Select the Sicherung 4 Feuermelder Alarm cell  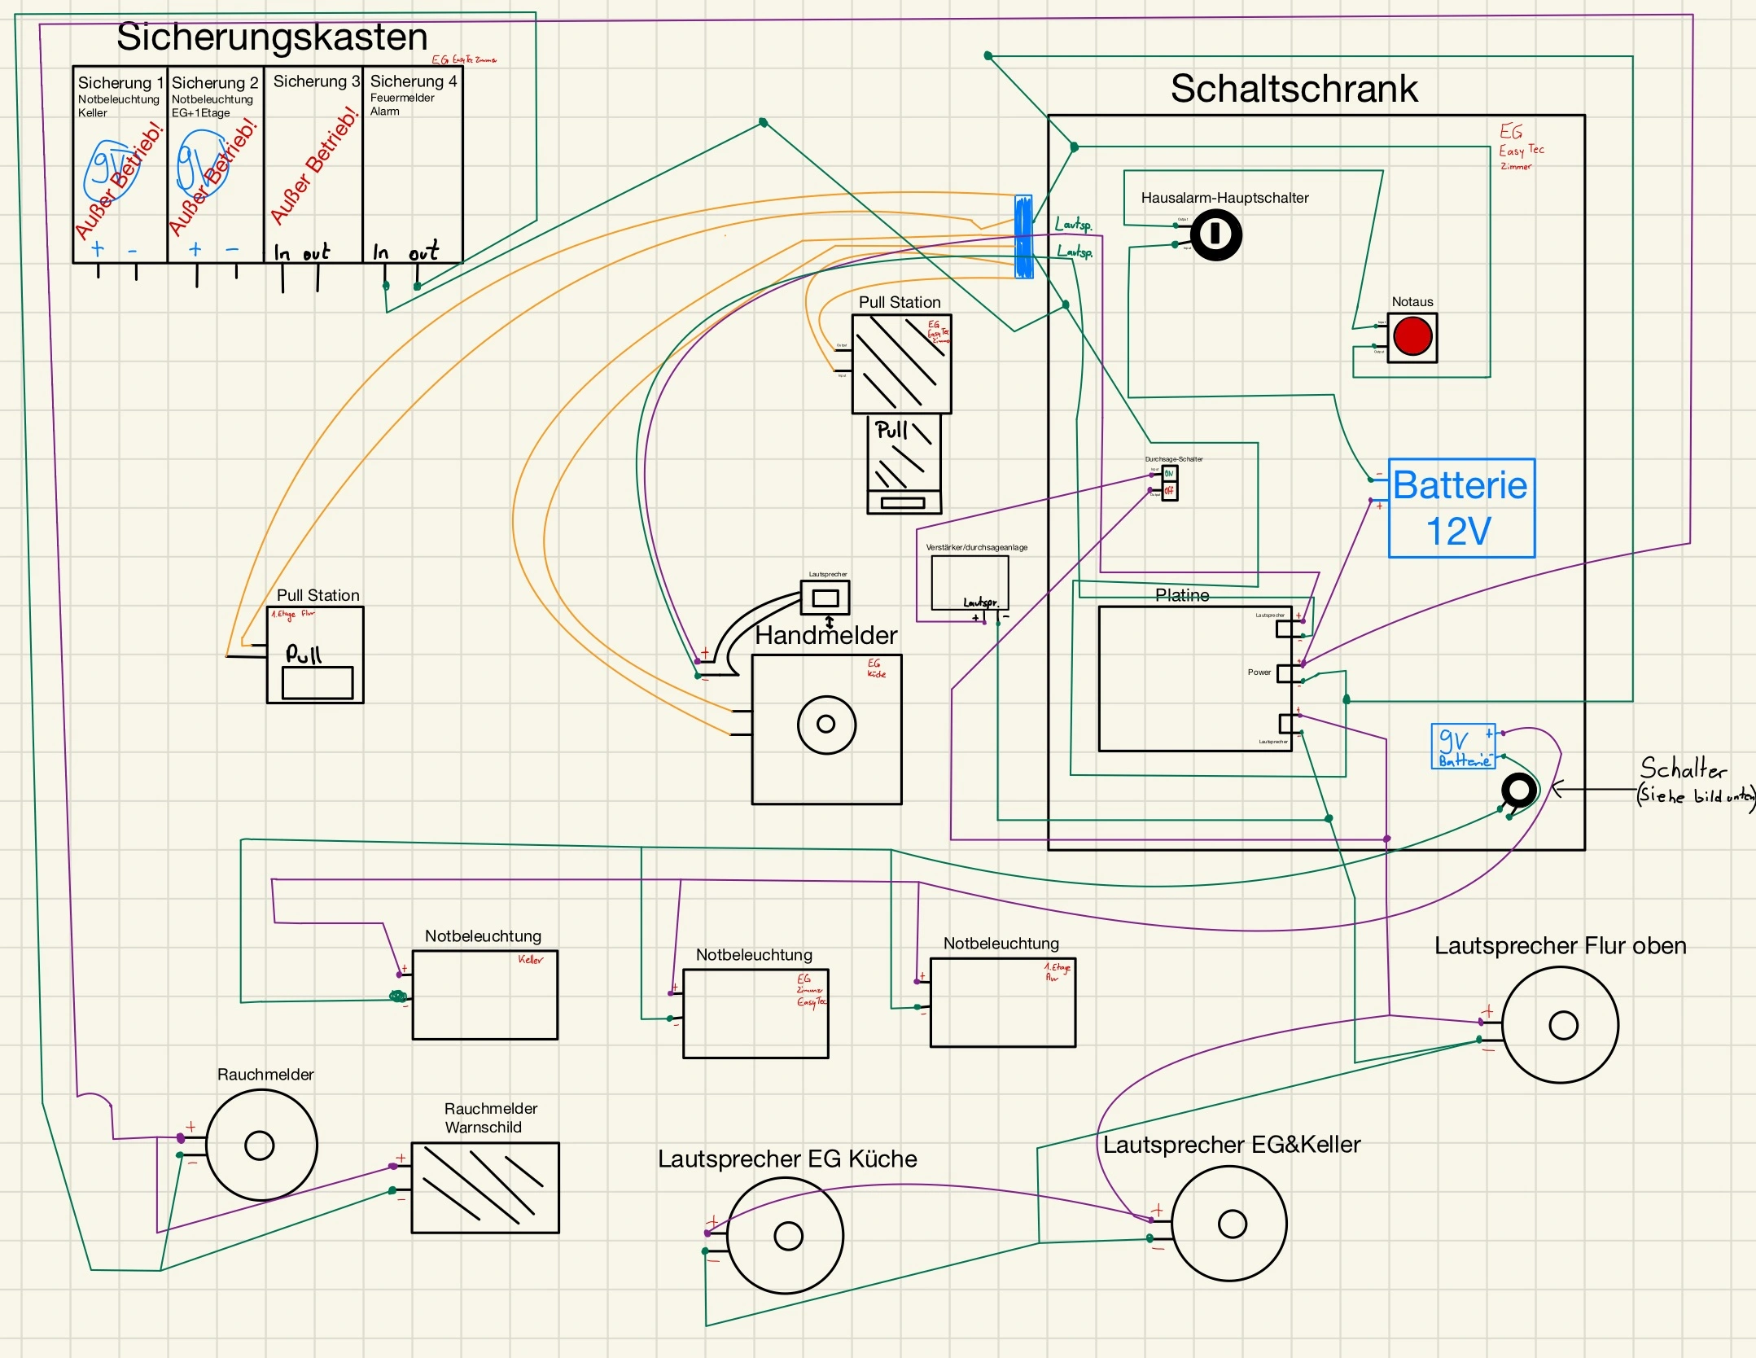click(x=412, y=163)
